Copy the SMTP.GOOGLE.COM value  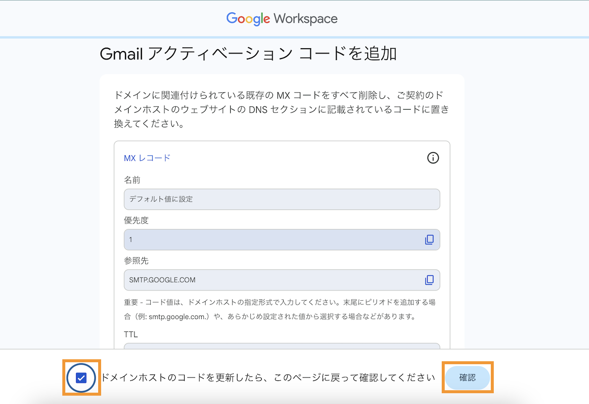pyautogui.click(x=429, y=280)
